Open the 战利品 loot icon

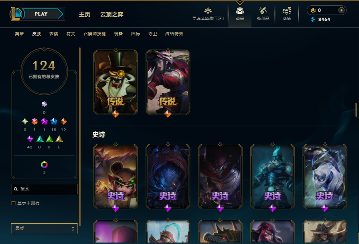click(263, 11)
